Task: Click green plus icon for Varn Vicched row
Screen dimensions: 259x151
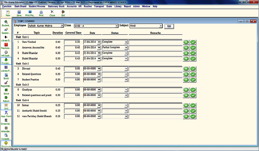Action: coord(186,42)
